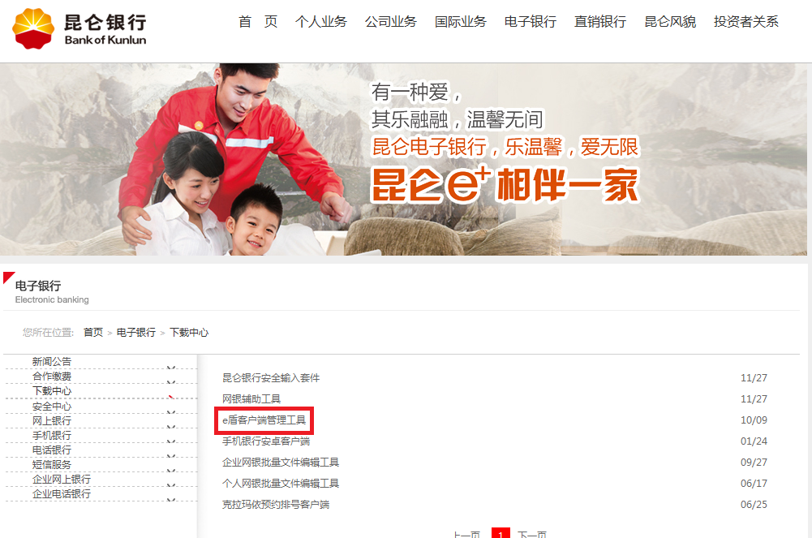The width and height of the screenshot is (812, 538).
Task: Go to 国际业务 in the navigation bar
Action: click(x=460, y=22)
